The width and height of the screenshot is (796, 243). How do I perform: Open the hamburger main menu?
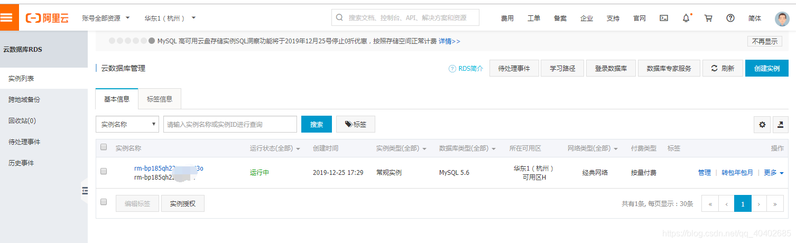click(6, 17)
